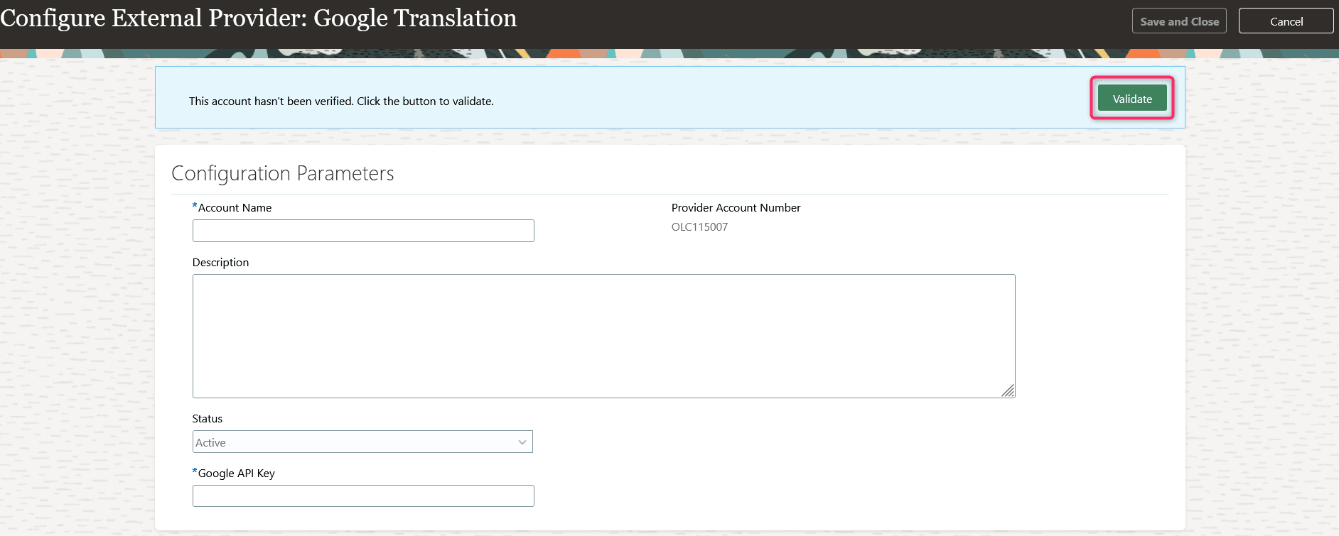Cancel the provider configuration
Viewport: 1339px width, 536px height.
pyautogui.click(x=1286, y=21)
